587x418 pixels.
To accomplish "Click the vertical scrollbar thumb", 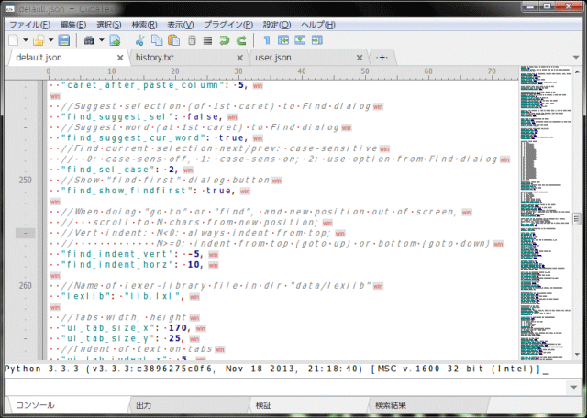I will (x=577, y=219).
